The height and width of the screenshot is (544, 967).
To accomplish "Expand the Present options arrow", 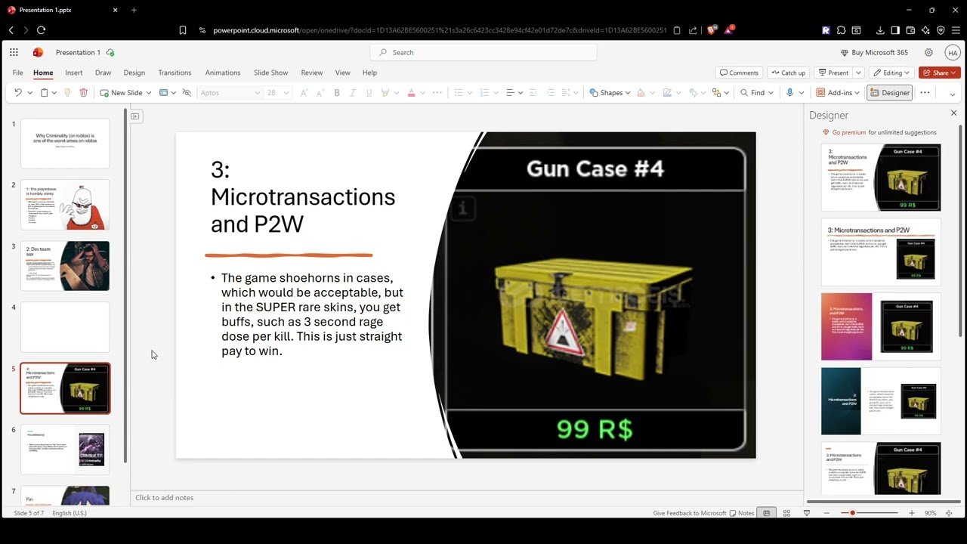I will coord(858,73).
